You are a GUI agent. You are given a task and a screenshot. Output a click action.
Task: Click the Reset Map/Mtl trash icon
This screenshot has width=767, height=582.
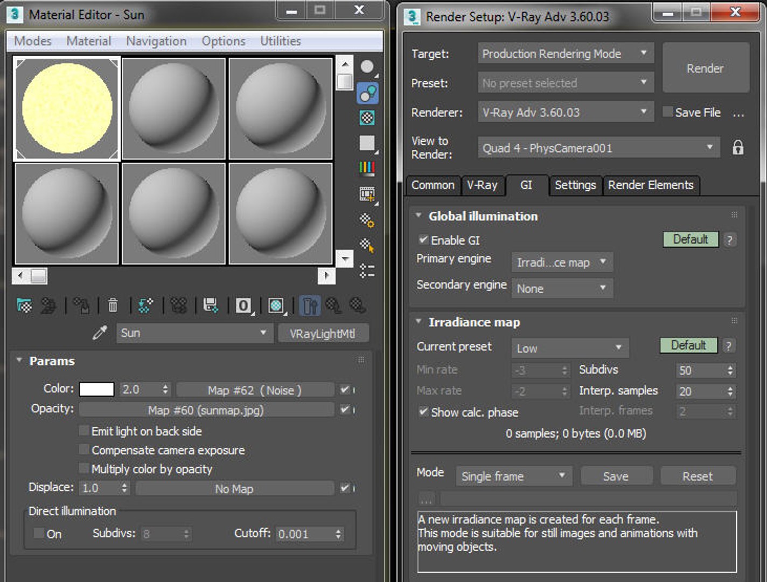pos(113,306)
